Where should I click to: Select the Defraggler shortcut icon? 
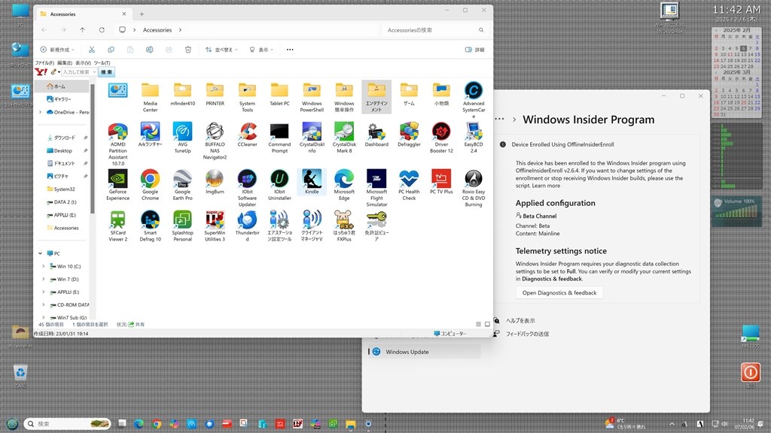point(409,135)
